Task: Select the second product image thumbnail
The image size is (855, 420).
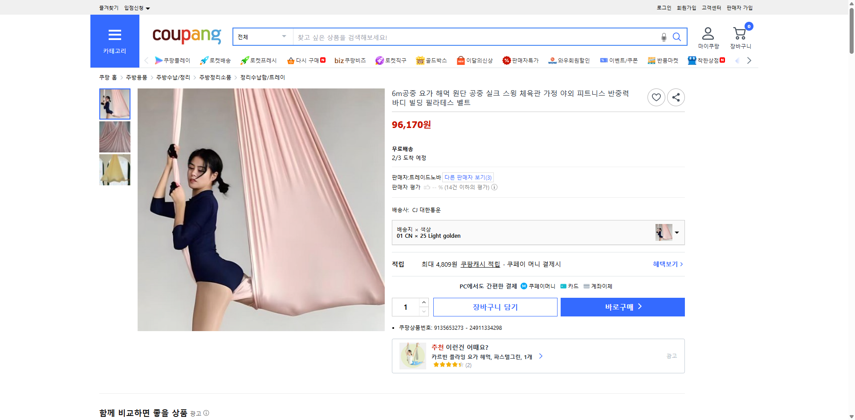Action: (114, 136)
